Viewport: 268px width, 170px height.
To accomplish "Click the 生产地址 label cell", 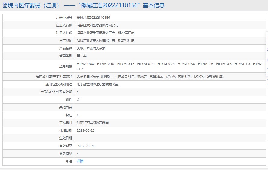I will 39,40.
